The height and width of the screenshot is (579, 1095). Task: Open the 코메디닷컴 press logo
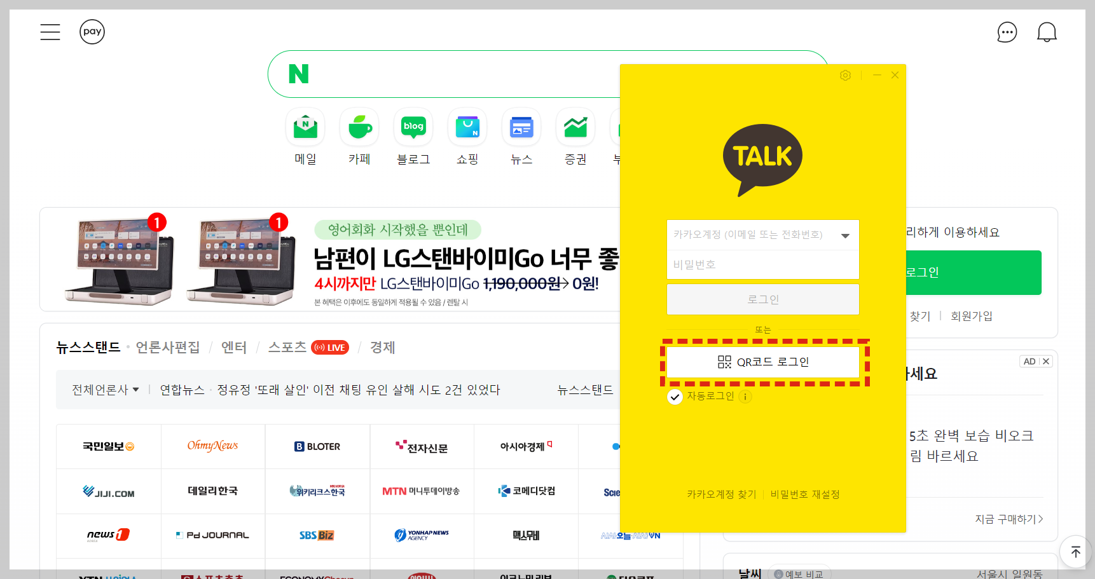[527, 491]
